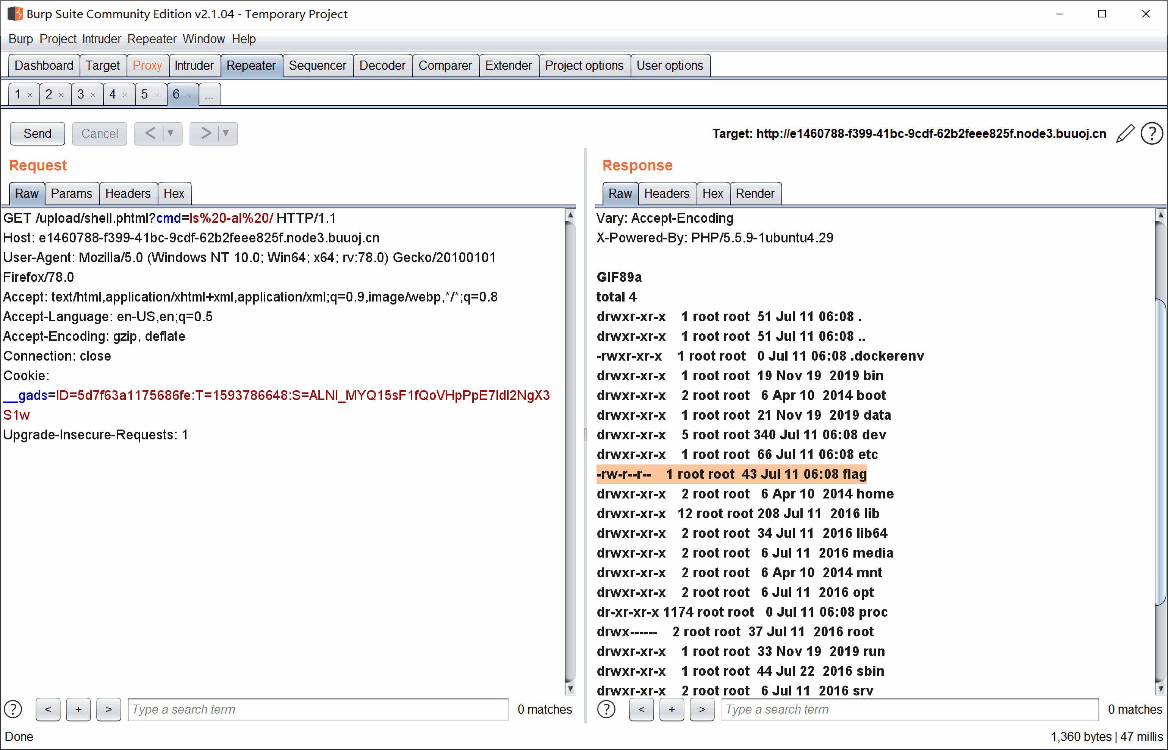The height and width of the screenshot is (750, 1168).
Task: Open the Repeater menu
Action: coord(152,39)
